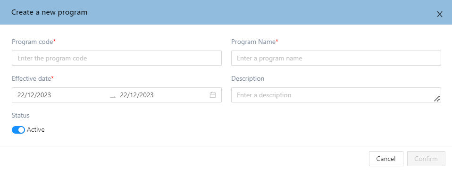Click the Program Name label
This screenshot has width=452, height=170.
tap(253, 42)
